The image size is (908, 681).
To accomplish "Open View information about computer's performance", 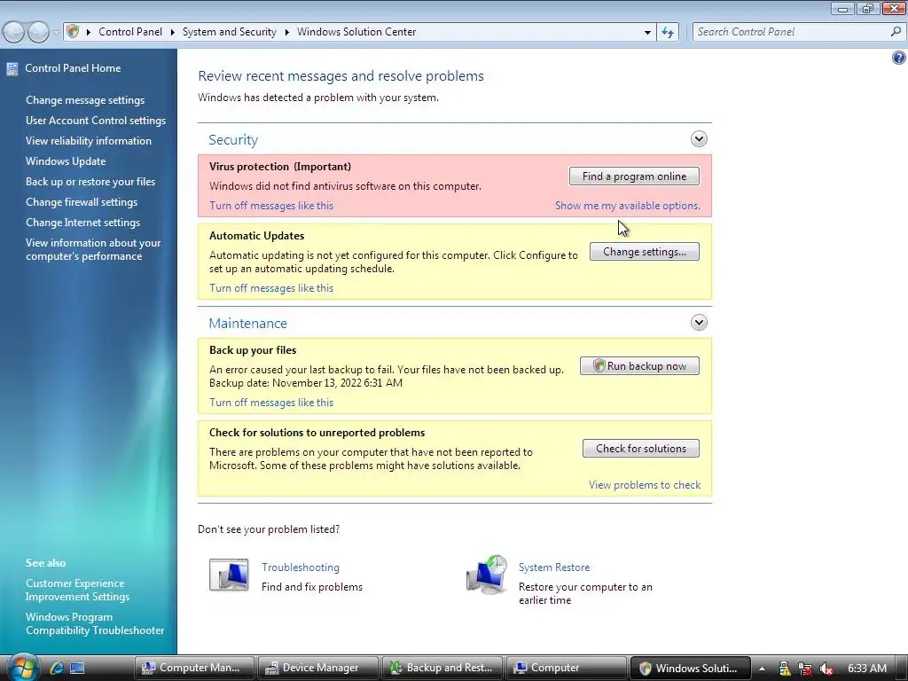I will (x=93, y=249).
